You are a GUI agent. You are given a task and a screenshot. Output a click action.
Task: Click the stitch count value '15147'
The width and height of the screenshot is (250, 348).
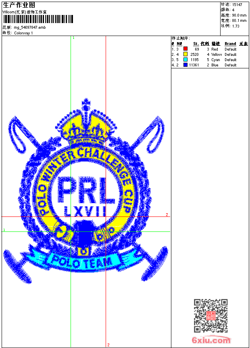pyautogui.click(x=237, y=5)
